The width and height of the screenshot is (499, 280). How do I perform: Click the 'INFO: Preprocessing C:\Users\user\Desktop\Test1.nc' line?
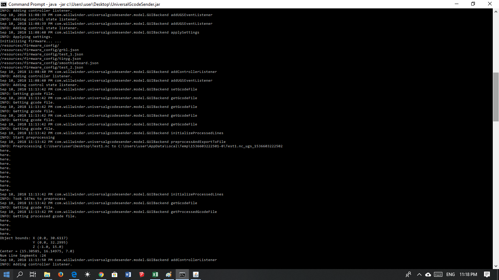point(141,146)
